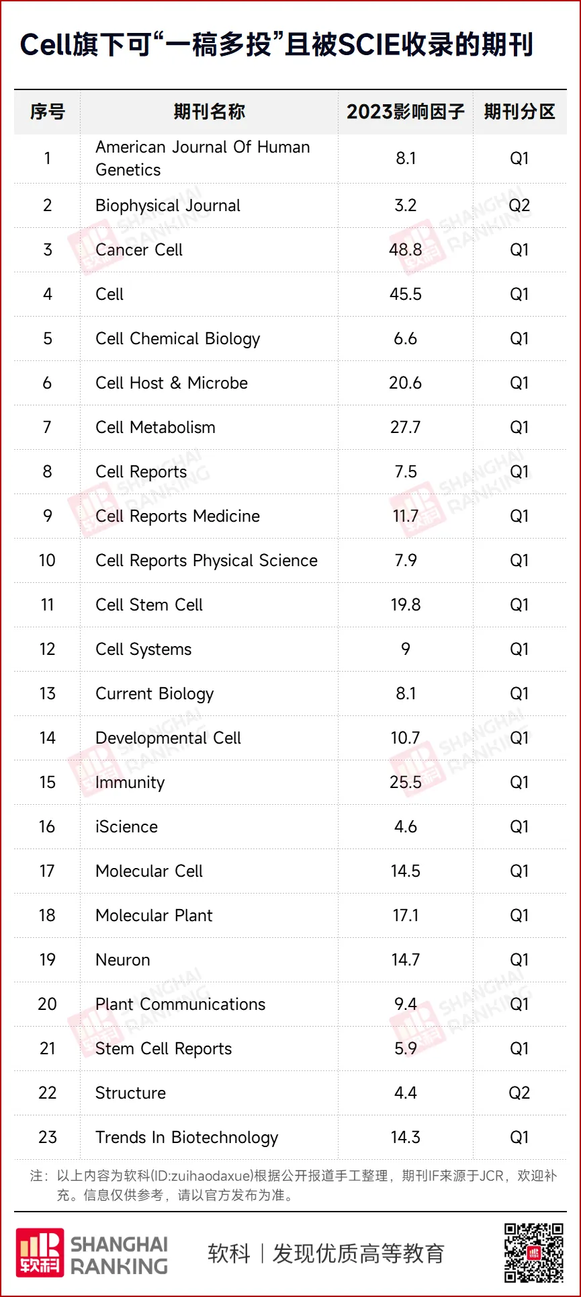Select the Cell Host & Microbe row name

(x=171, y=383)
